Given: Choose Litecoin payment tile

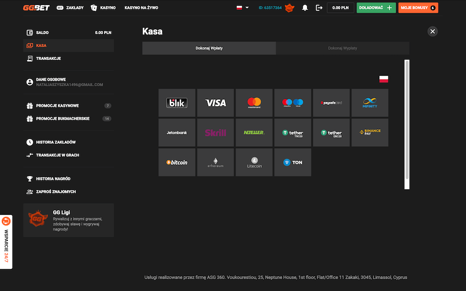Looking at the screenshot, I should (x=254, y=162).
